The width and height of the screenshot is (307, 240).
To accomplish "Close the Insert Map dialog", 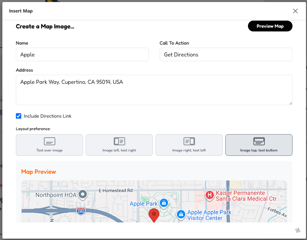I will (x=295, y=11).
